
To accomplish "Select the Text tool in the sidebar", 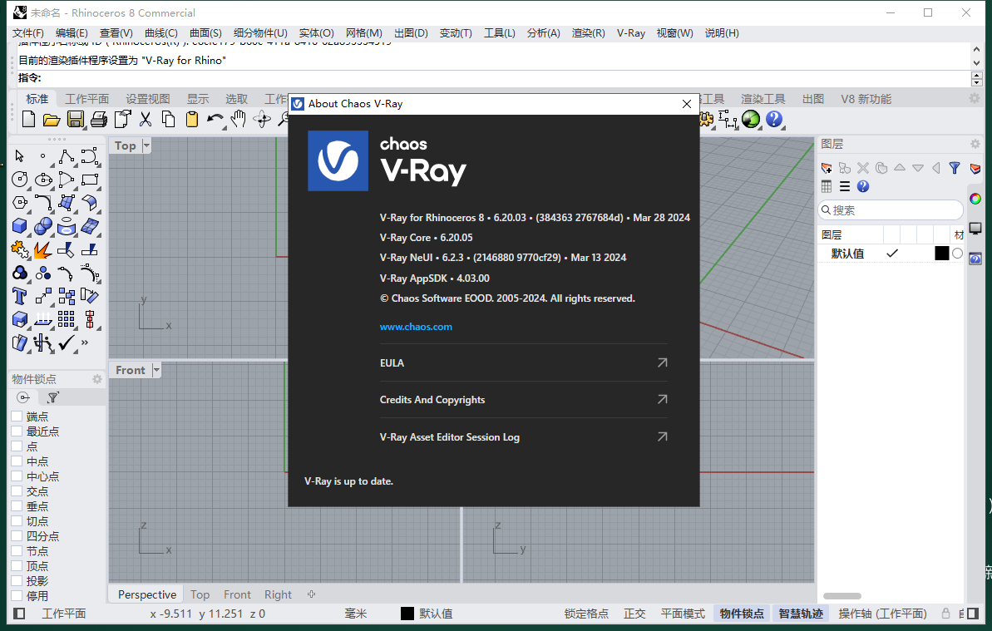I will [18, 295].
